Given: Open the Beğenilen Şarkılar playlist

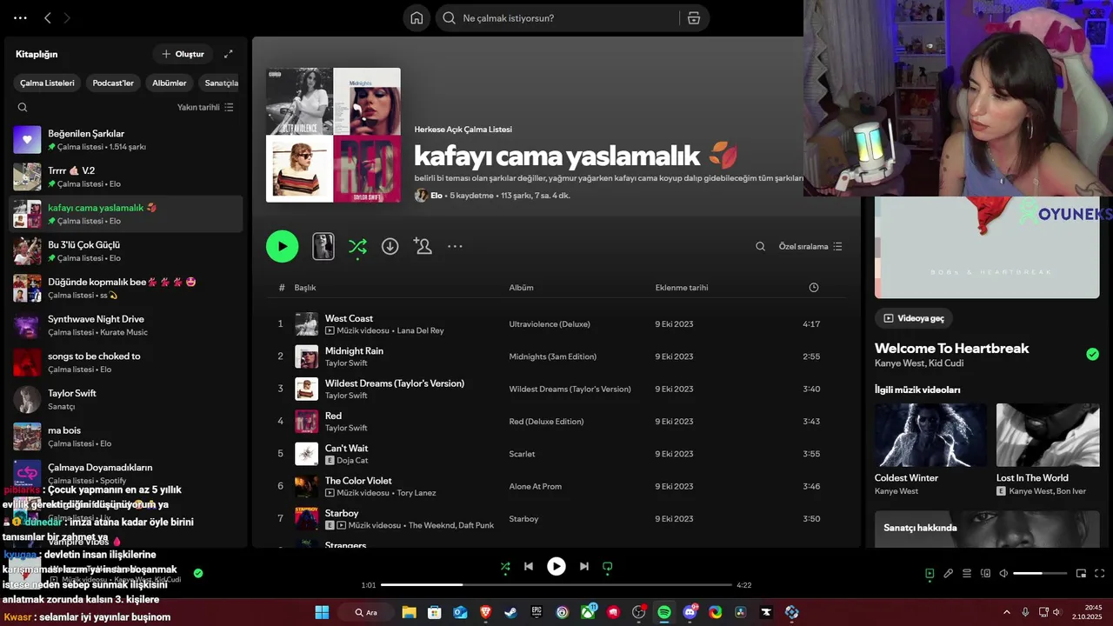Looking at the screenshot, I should [126, 139].
